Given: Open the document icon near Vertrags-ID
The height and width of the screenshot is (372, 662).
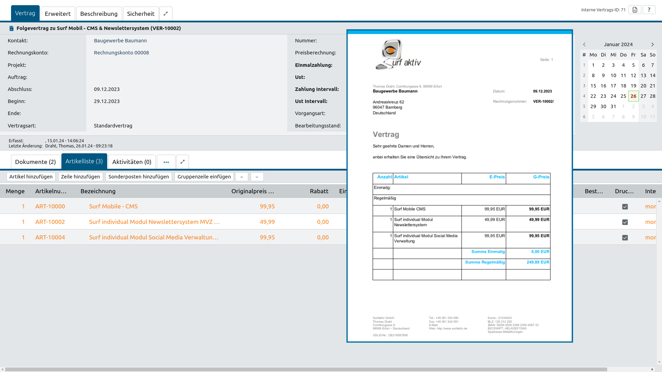Looking at the screenshot, I should coord(635,10).
